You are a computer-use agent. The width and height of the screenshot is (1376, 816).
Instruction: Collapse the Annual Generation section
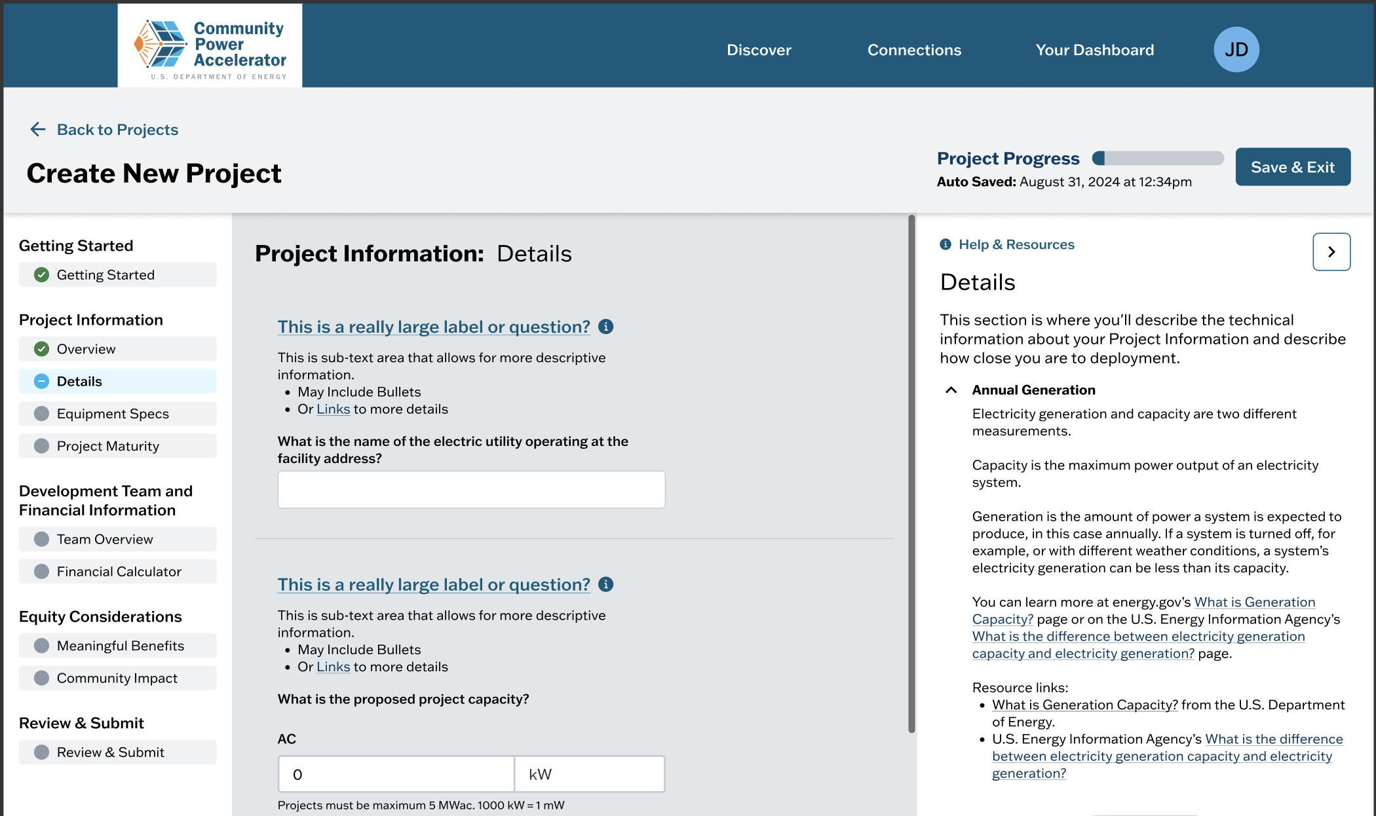click(951, 390)
